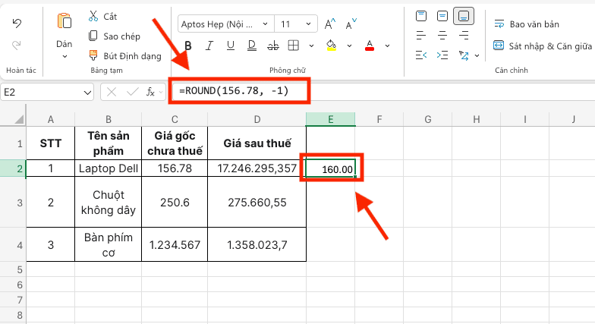Select row 4 header
Screen dimensions: 595x324
pyautogui.click(x=13, y=244)
